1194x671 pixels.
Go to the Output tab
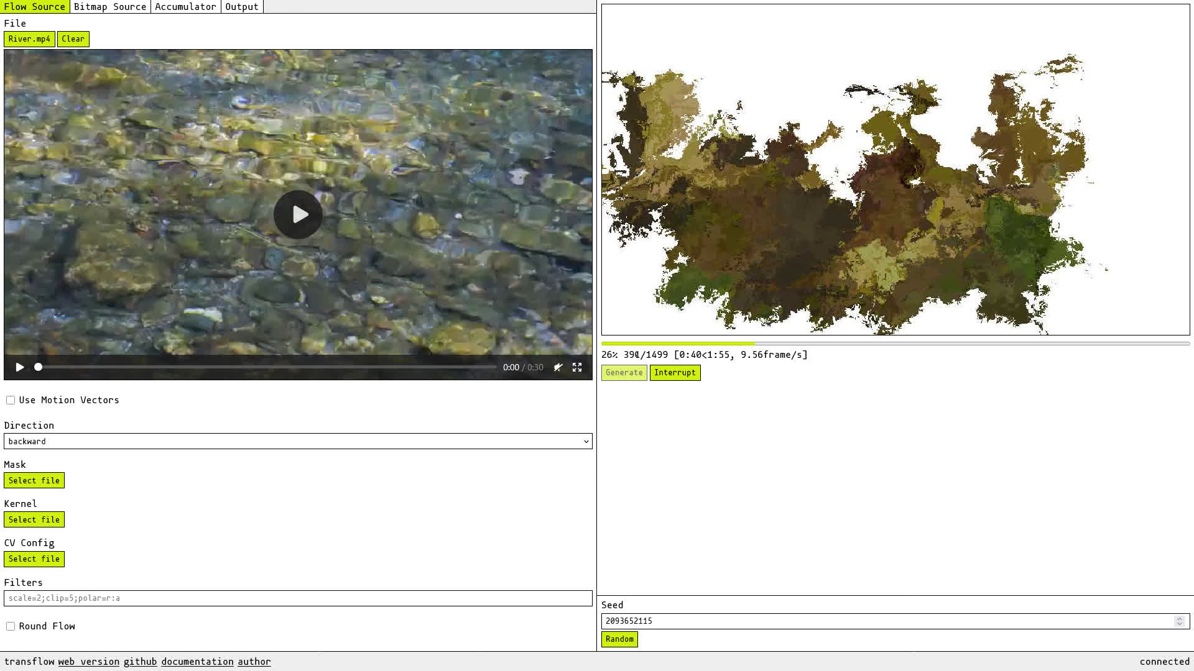point(242,7)
